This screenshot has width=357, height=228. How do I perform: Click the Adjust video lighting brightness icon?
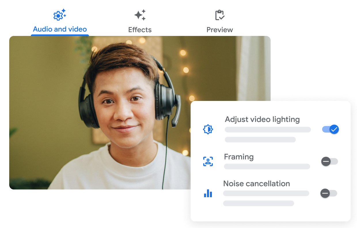(x=208, y=129)
